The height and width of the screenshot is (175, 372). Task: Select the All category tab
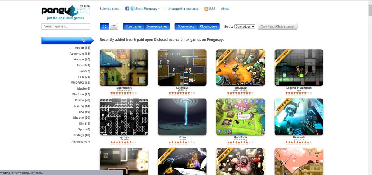(x=68, y=41)
